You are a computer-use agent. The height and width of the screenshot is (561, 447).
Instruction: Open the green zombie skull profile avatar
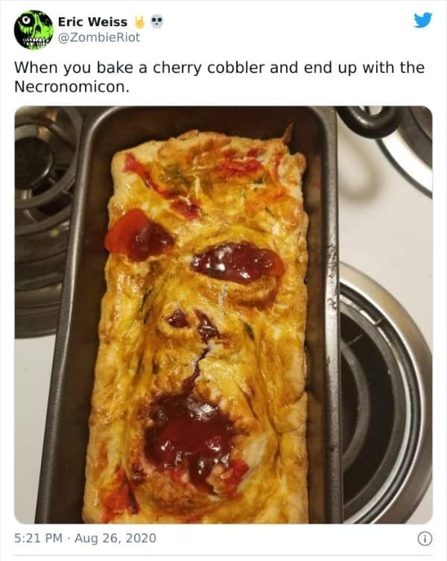[34, 30]
